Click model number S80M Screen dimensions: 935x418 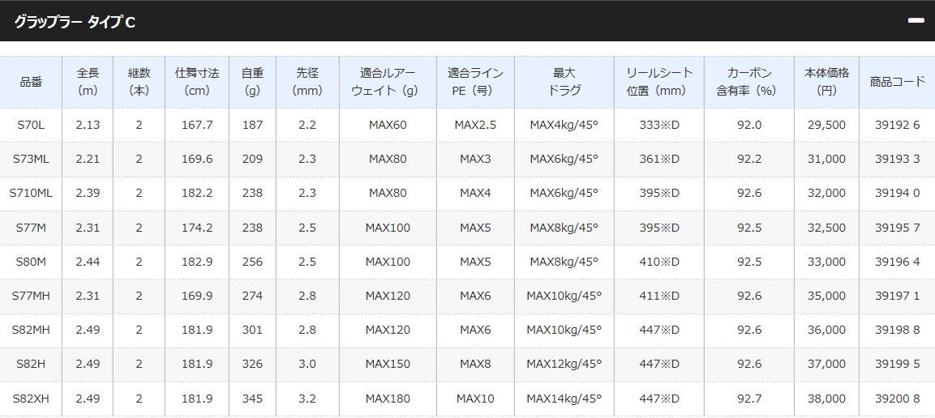(31, 262)
